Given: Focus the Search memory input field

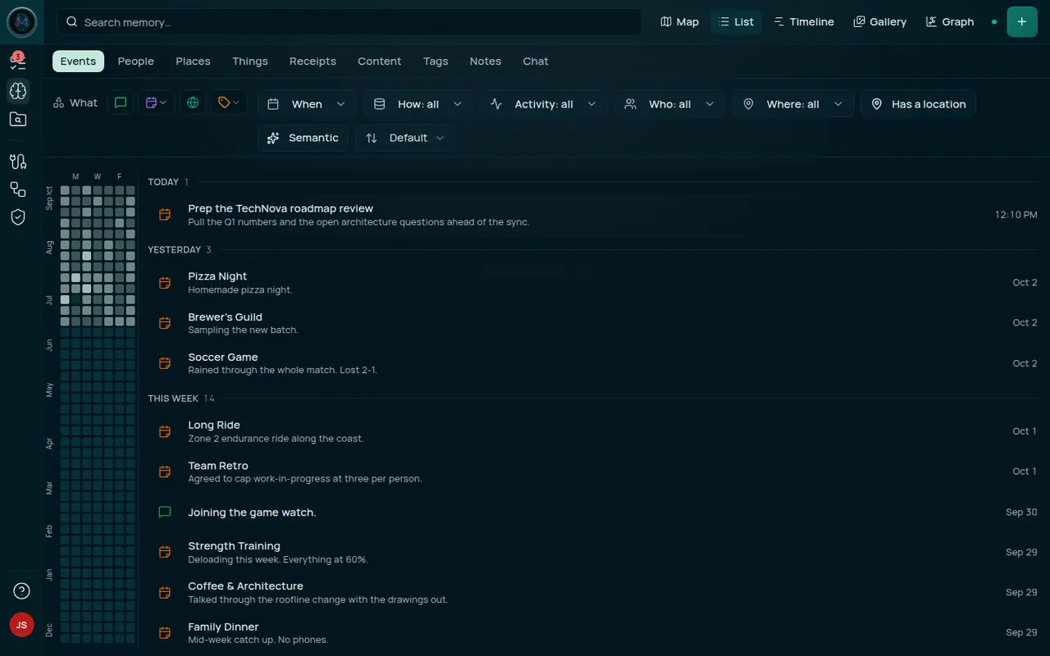Looking at the screenshot, I should (349, 22).
